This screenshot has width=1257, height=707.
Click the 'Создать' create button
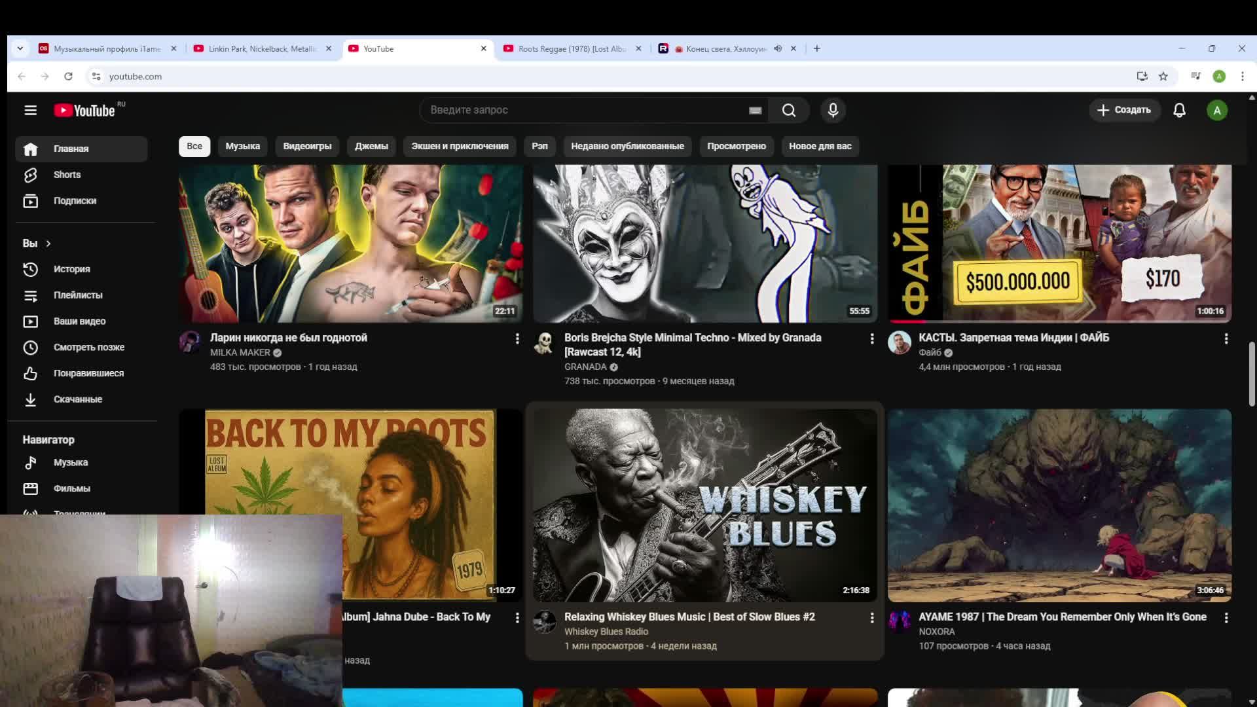(1124, 110)
